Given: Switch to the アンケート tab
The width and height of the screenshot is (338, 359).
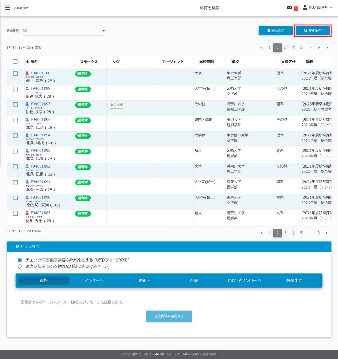Looking at the screenshot, I should [94, 281].
